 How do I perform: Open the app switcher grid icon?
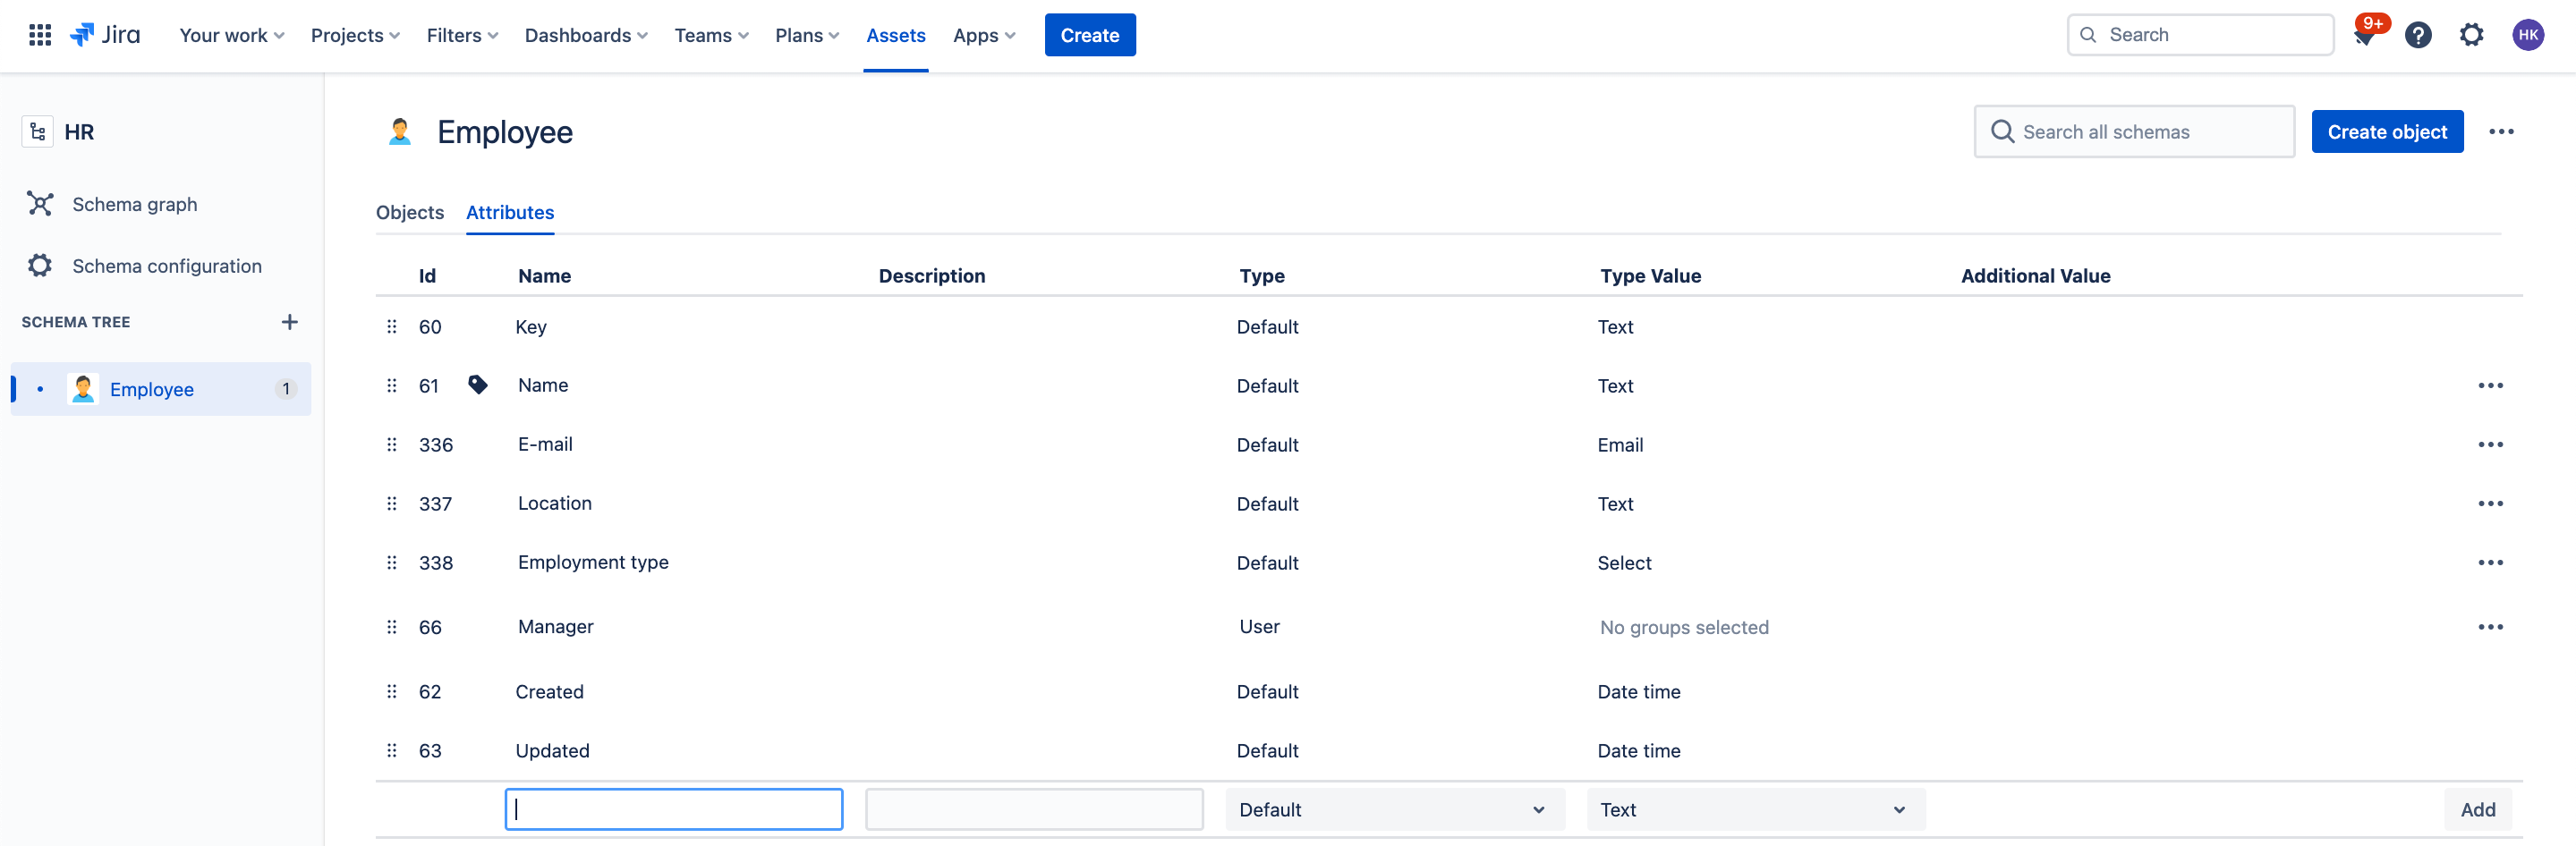click(x=40, y=35)
